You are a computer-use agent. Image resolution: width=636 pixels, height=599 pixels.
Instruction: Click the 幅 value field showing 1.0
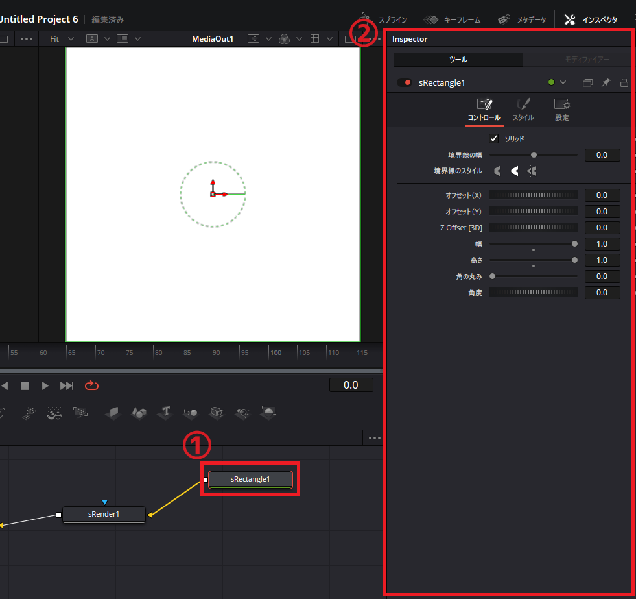click(x=602, y=244)
